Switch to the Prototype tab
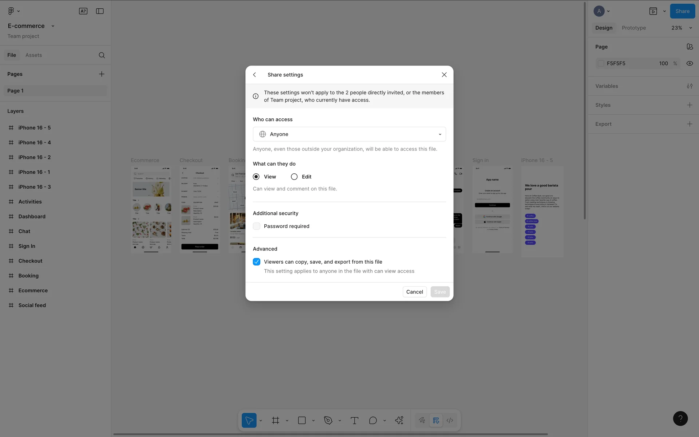 click(x=633, y=28)
